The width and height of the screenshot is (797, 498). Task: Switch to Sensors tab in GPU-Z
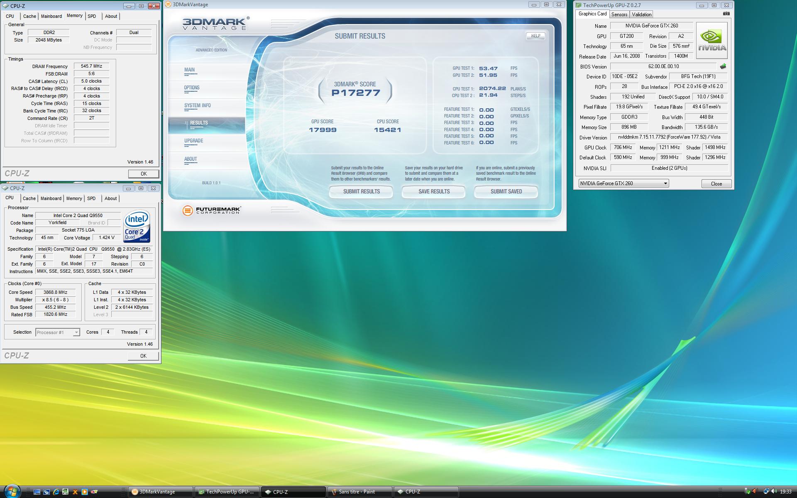coord(619,15)
